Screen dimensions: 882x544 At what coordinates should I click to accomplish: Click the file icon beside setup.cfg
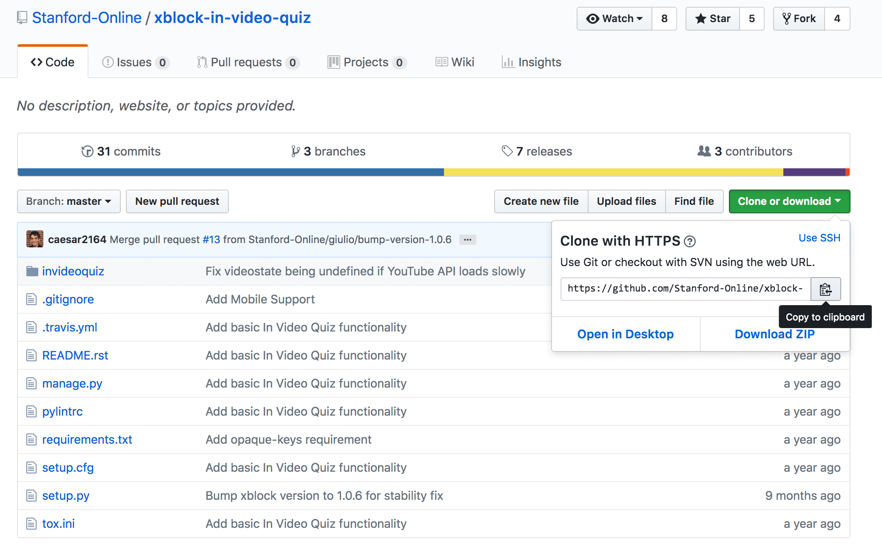pos(31,467)
